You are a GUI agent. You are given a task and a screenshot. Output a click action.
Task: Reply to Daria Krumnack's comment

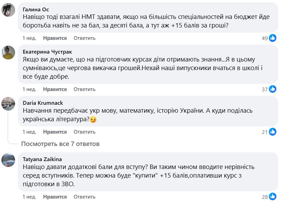click(x=84, y=132)
